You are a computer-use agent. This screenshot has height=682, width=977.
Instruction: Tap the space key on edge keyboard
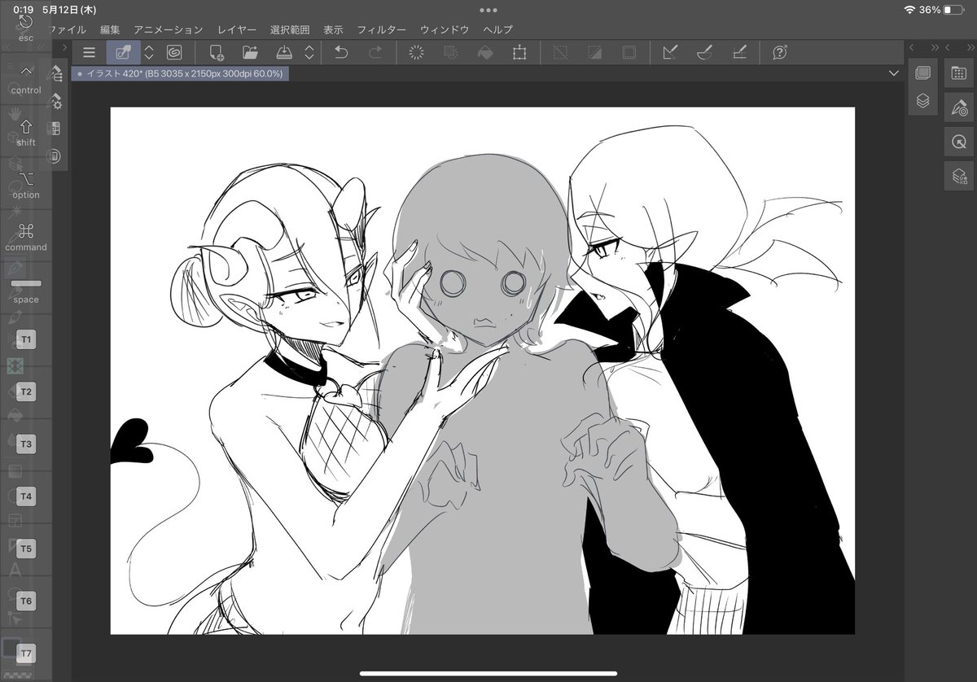pyautogui.click(x=26, y=291)
